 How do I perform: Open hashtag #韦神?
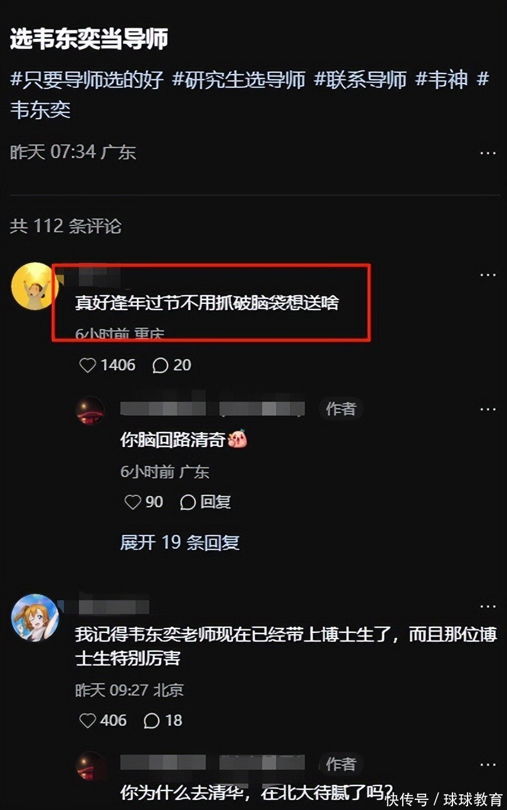(442, 80)
